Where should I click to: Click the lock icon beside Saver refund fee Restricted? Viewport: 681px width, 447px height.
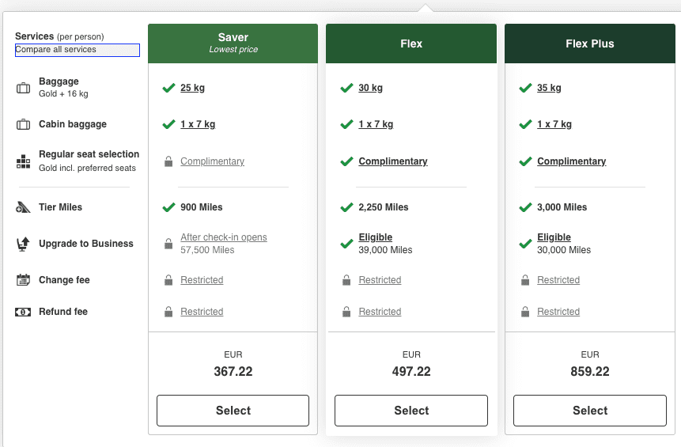coord(168,312)
